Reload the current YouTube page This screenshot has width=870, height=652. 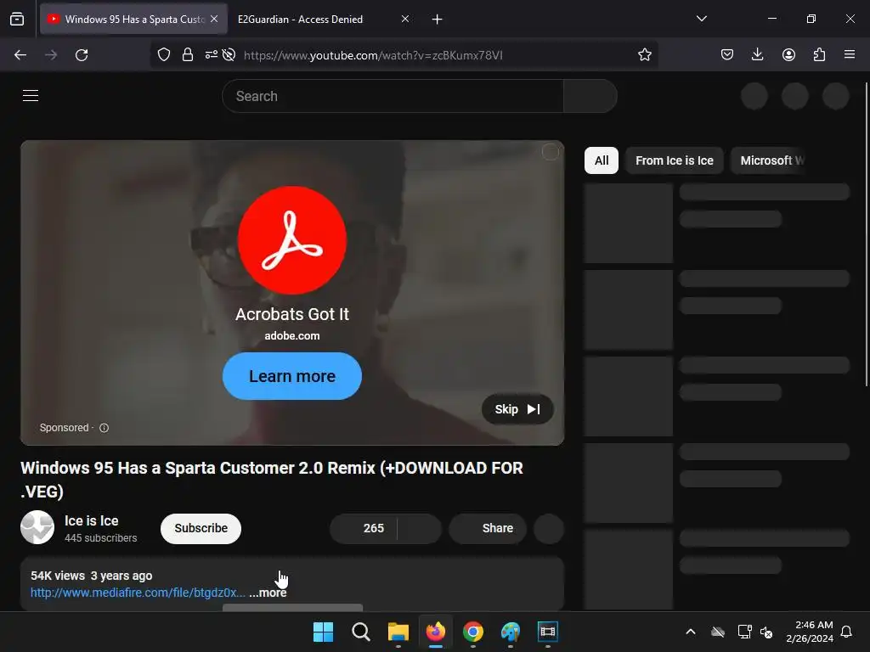(82, 55)
